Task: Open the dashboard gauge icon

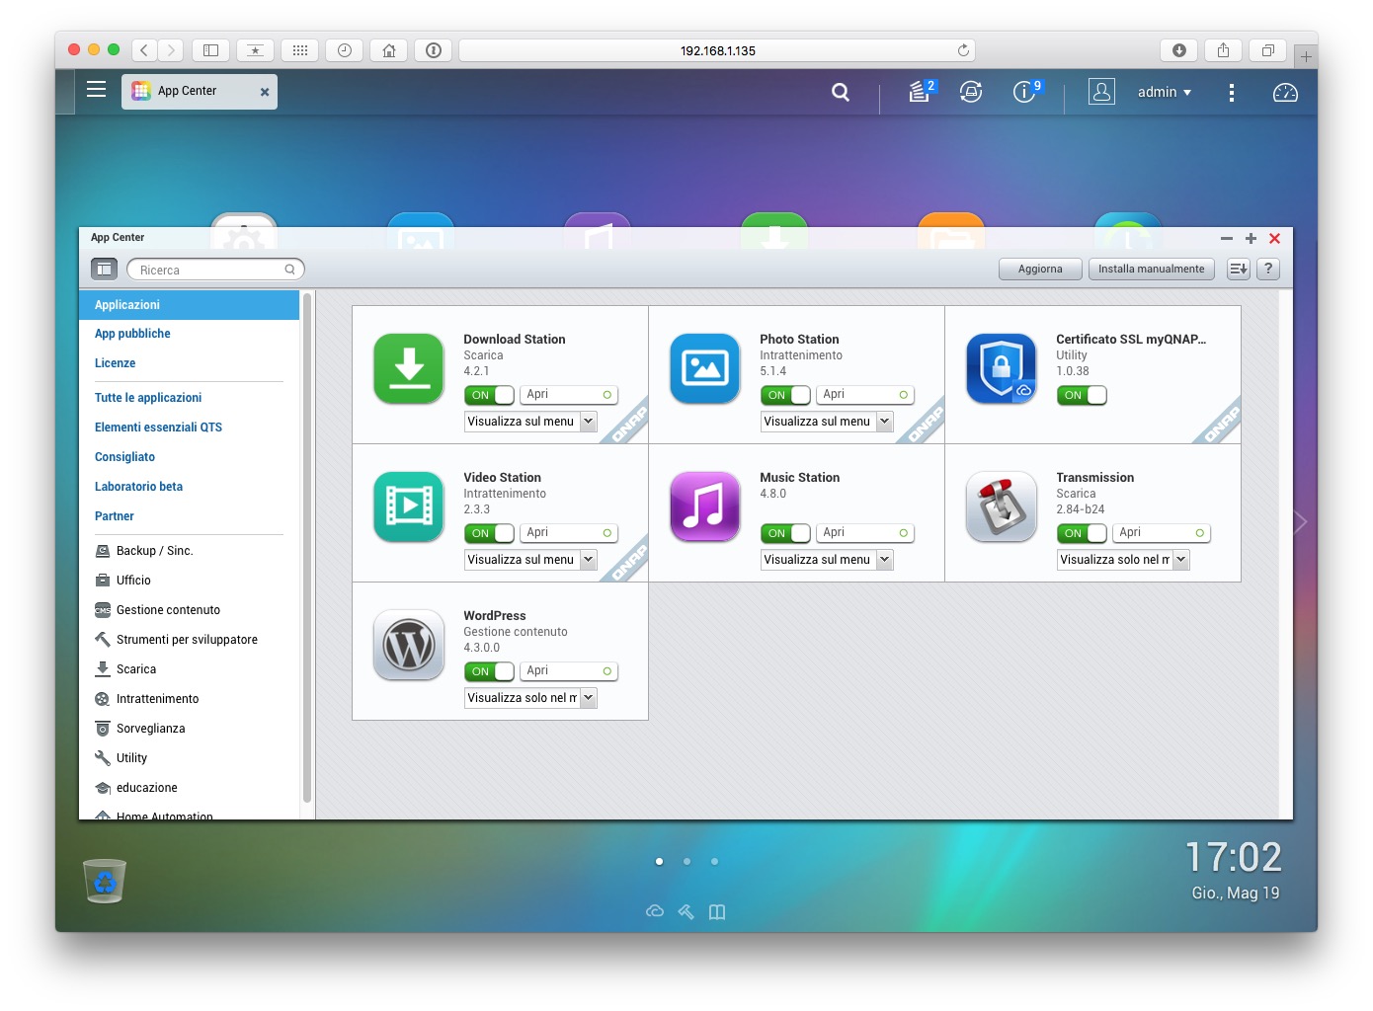Action: coord(1285,93)
